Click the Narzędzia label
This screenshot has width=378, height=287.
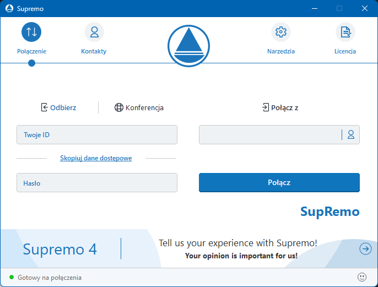281,51
